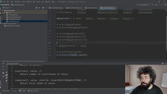
Task: Open the Python Console tool window tab
Action: coord(33,91)
